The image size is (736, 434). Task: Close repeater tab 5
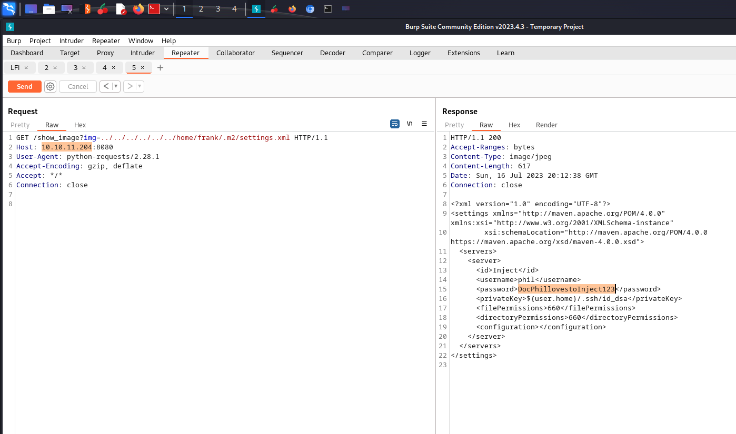[x=143, y=67]
